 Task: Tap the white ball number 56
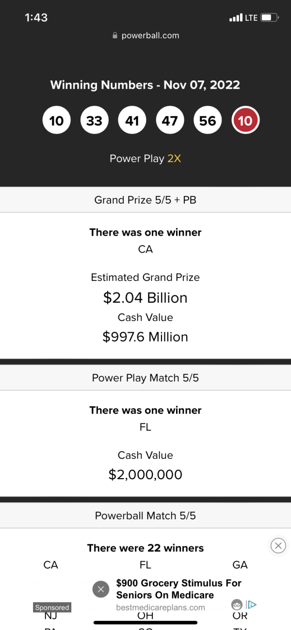(x=208, y=120)
